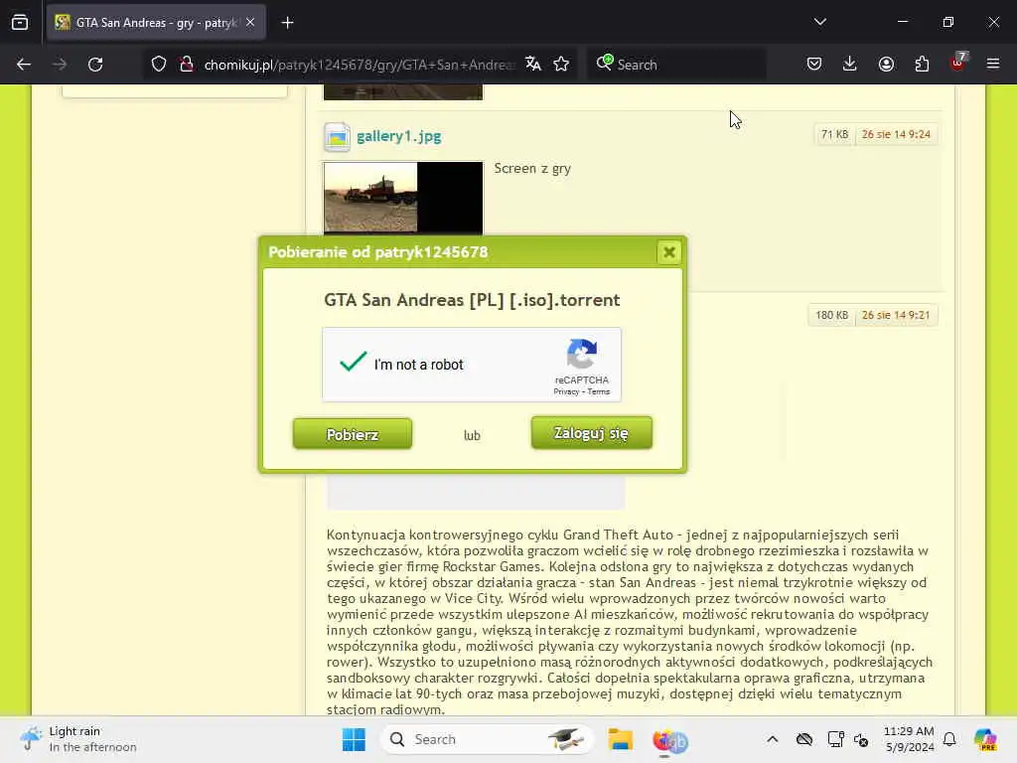The image size is (1017, 763).
Task: Open Firefox recent browsing view icon
Action: (20, 23)
